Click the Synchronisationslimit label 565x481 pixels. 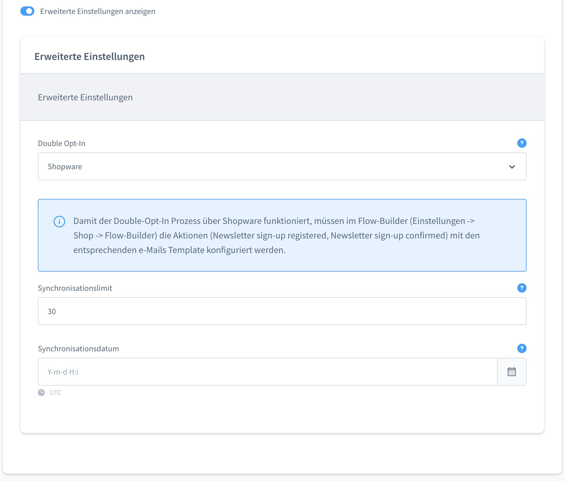click(75, 288)
